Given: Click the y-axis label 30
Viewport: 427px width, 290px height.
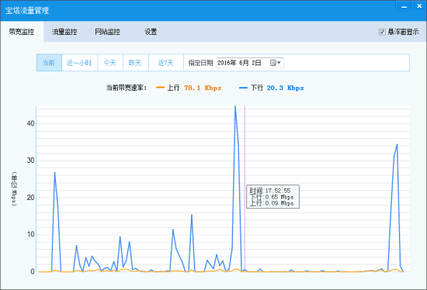Looking at the screenshot, I should pos(30,161).
